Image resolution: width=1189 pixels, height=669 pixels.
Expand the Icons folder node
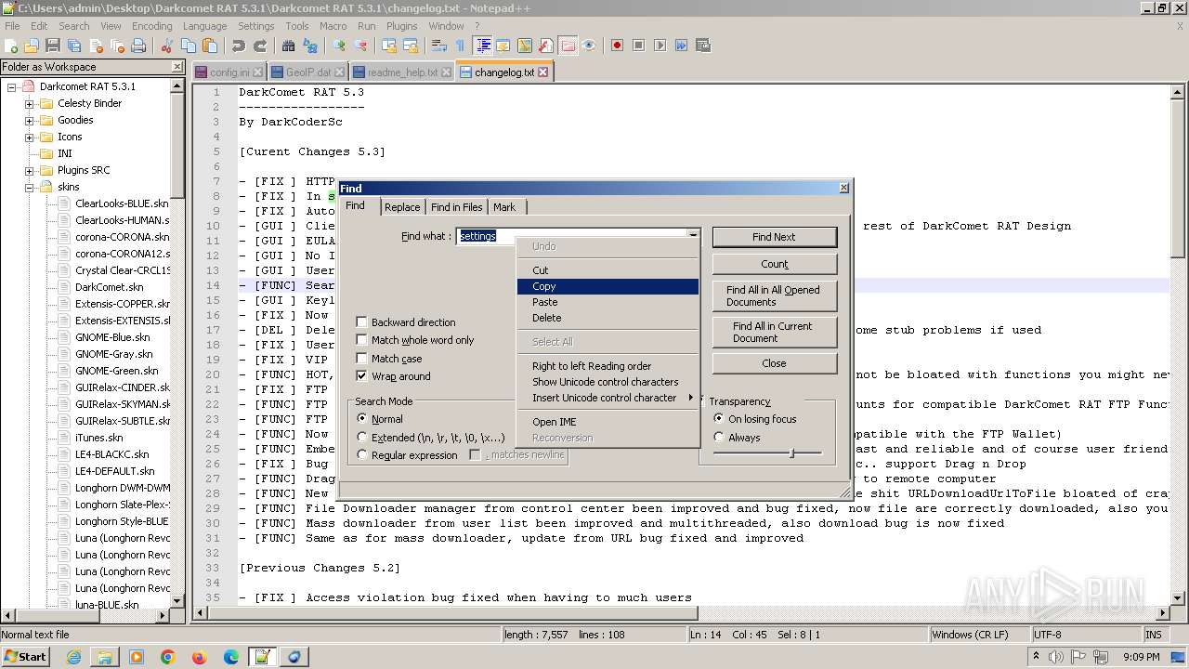[x=29, y=137]
